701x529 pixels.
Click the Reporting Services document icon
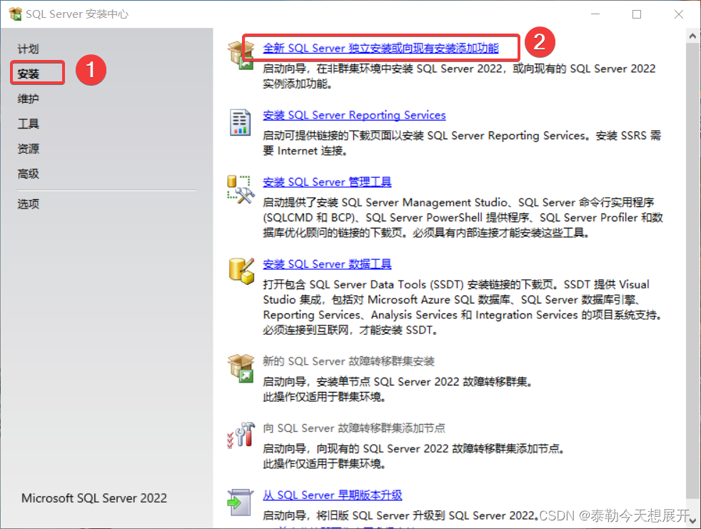coord(240,122)
